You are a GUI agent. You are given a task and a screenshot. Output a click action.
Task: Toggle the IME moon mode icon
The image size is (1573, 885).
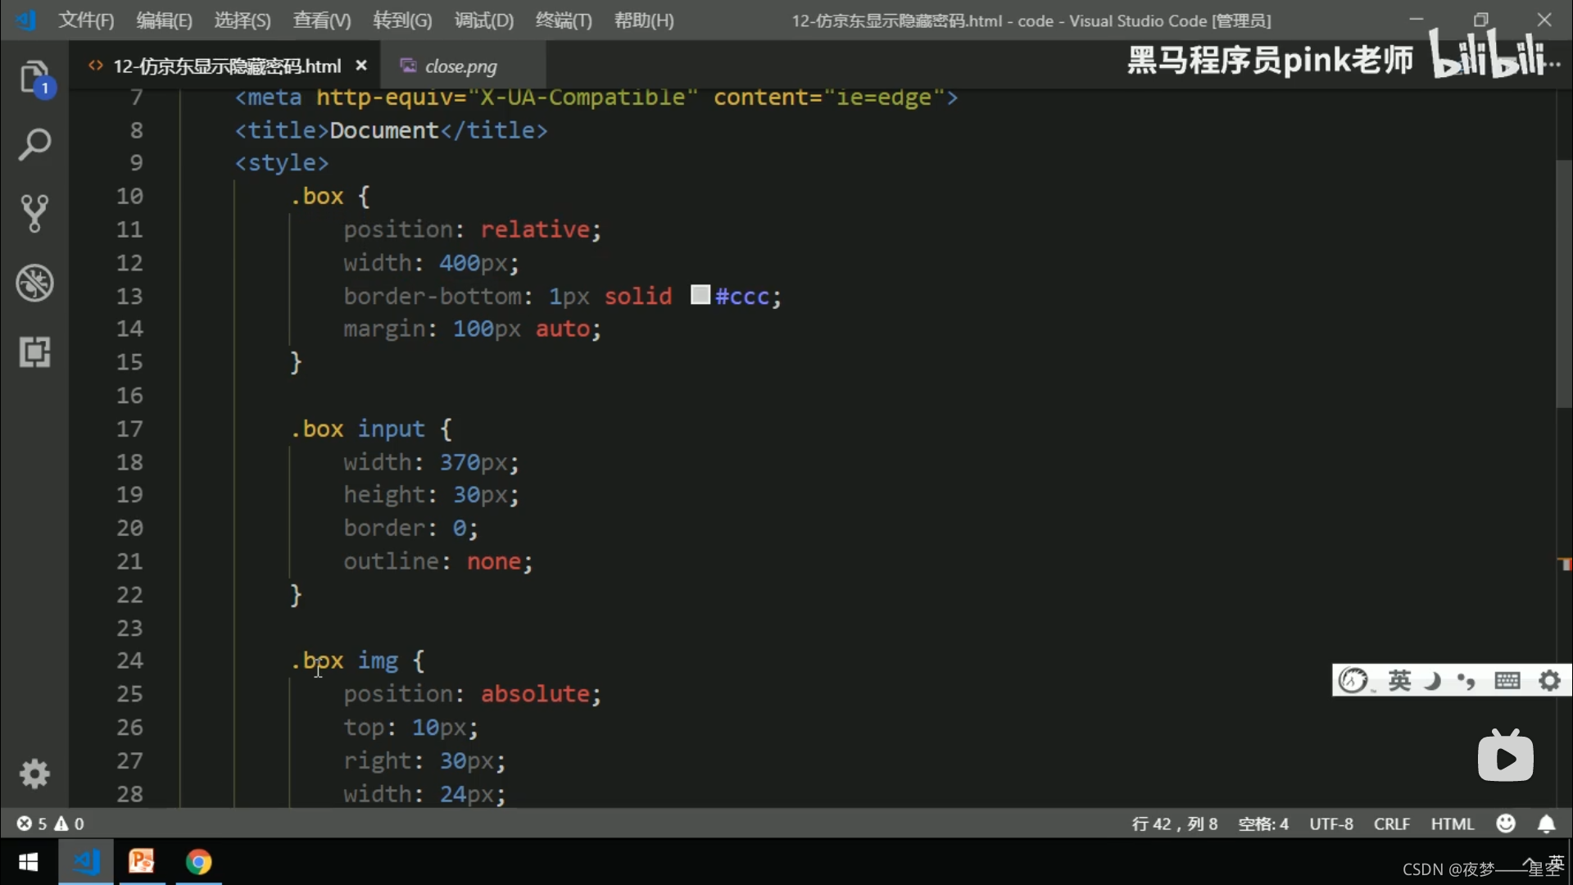point(1432,680)
